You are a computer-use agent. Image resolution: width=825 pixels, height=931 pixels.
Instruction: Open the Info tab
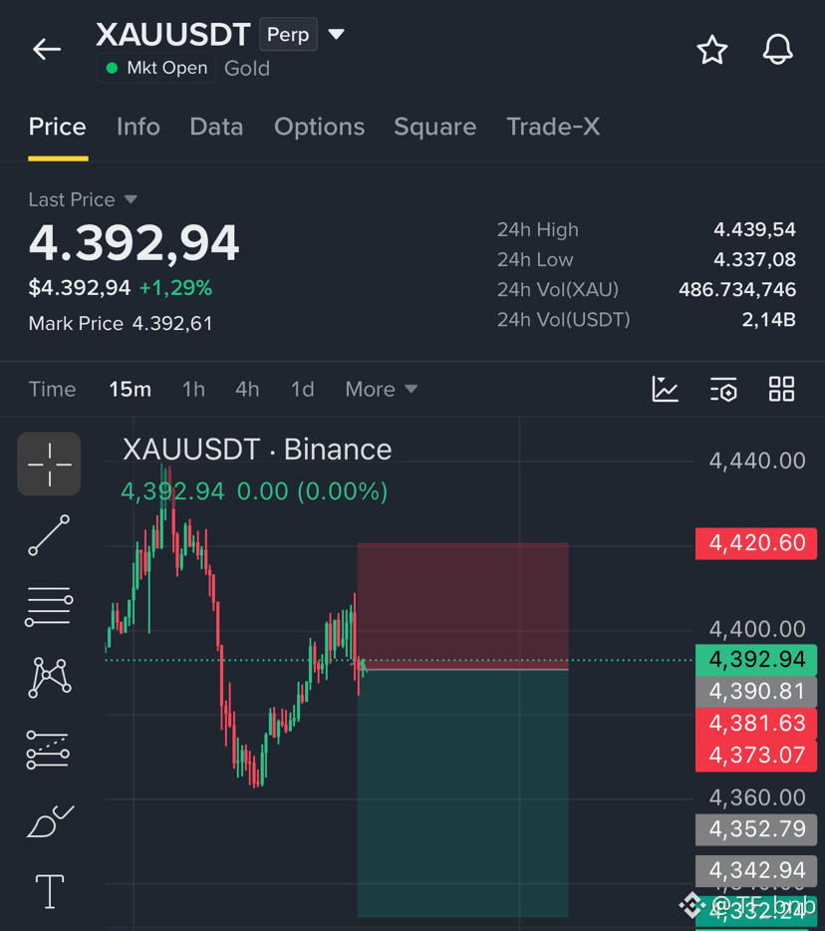(138, 127)
